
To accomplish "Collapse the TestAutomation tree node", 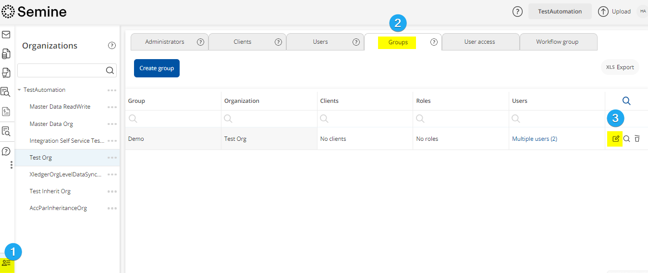I will (x=19, y=90).
